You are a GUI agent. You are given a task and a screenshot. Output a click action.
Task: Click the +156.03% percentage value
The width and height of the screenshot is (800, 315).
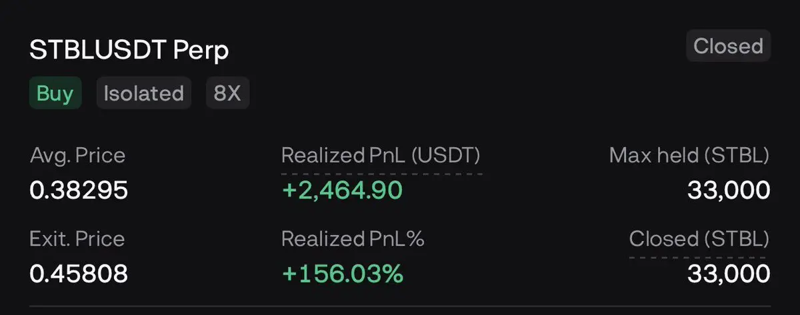click(343, 274)
